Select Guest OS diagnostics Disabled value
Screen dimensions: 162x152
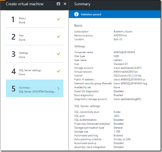pyautogui.click(x=118, y=91)
